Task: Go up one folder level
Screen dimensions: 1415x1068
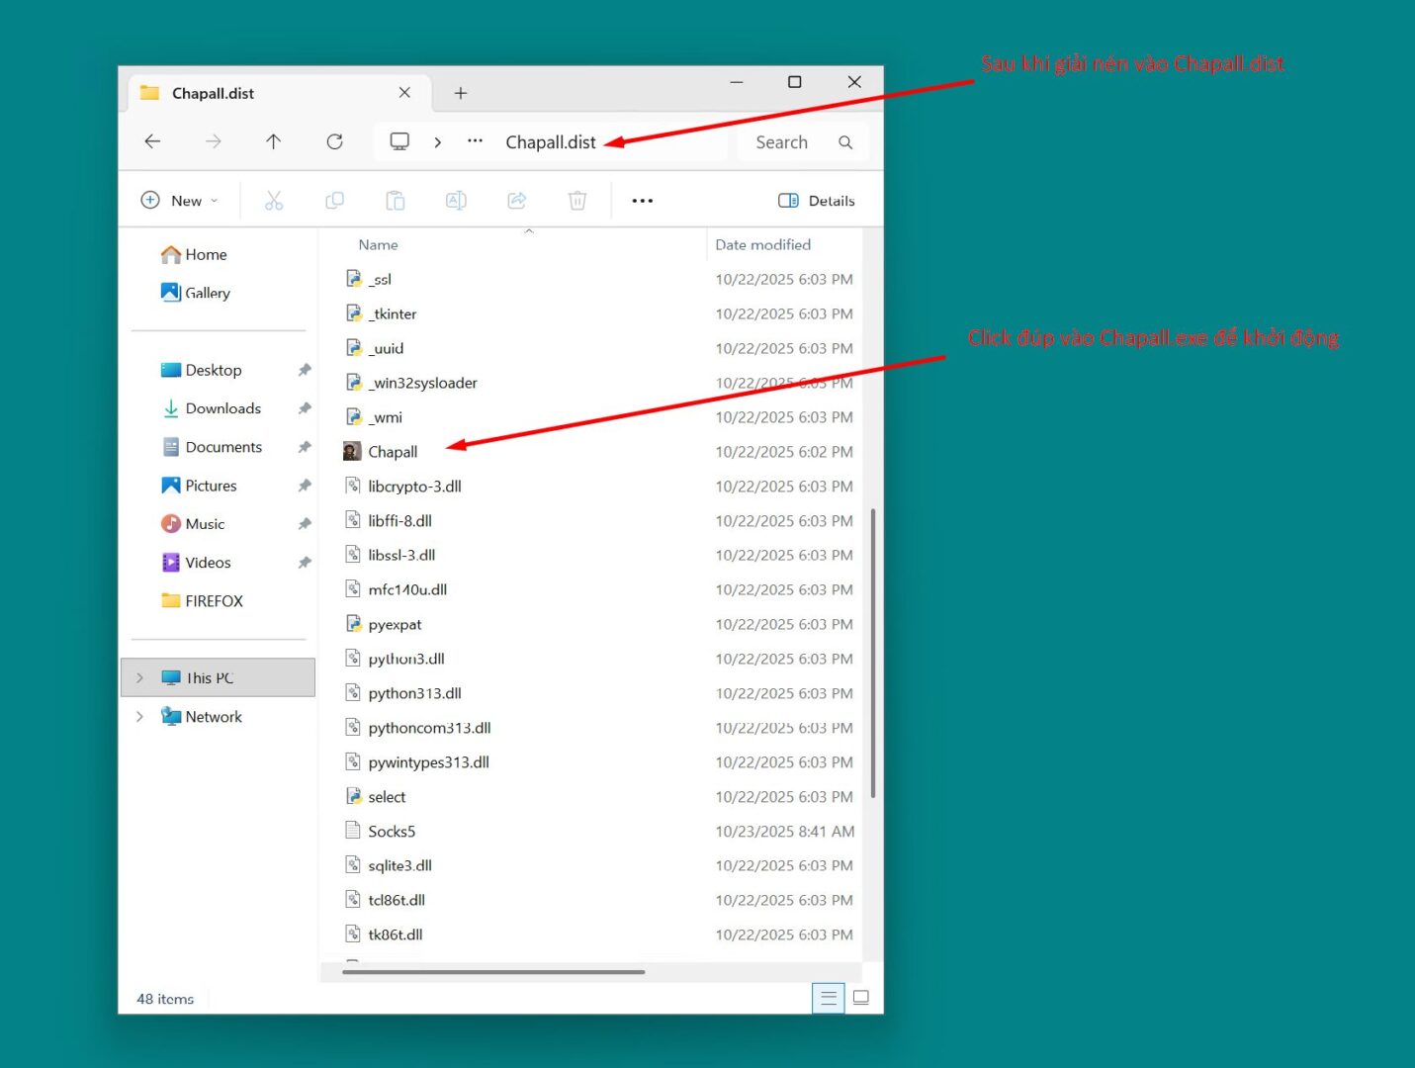Action: click(x=274, y=142)
